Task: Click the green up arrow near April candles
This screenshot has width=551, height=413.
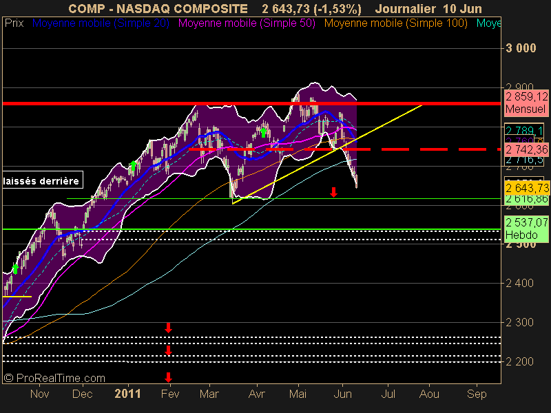Action: click(263, 132)
